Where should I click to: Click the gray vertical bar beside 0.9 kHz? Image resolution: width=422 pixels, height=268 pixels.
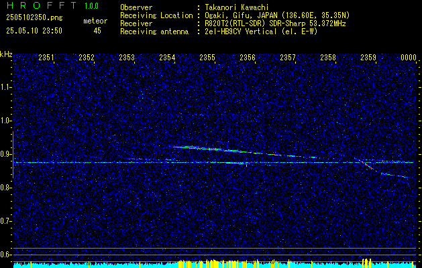pyautogui.click(x=13, y=155)
